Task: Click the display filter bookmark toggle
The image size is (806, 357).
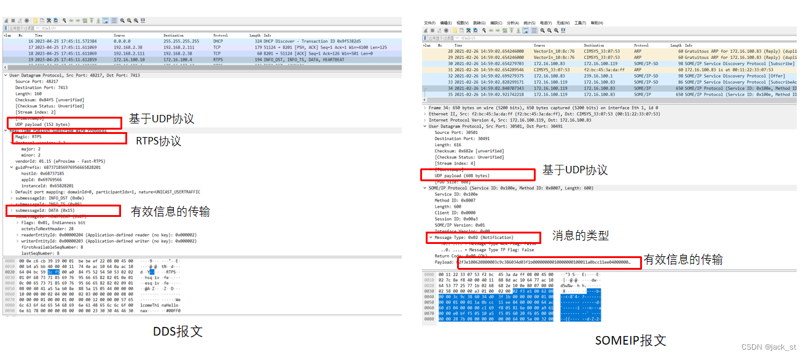Action: pos(5,28)
